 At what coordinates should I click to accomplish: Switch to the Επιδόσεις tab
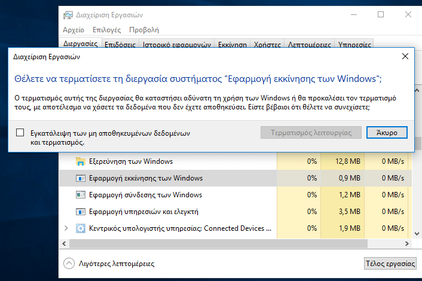tap(120, 44)
